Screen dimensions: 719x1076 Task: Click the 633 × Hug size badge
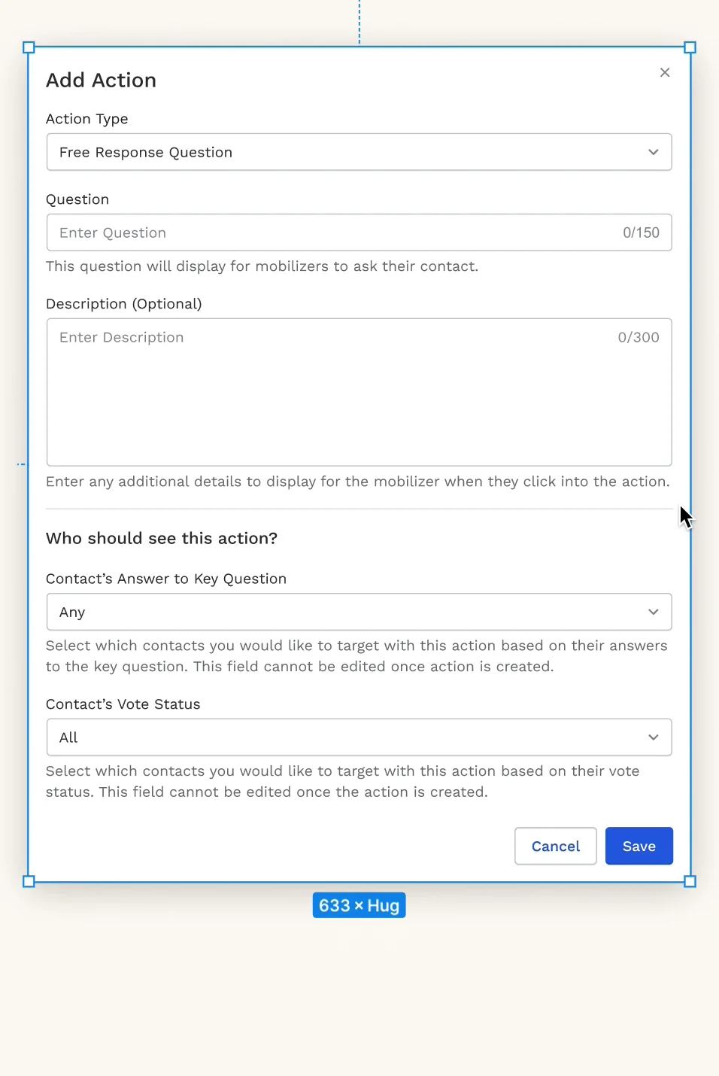(x=359, y=905)
